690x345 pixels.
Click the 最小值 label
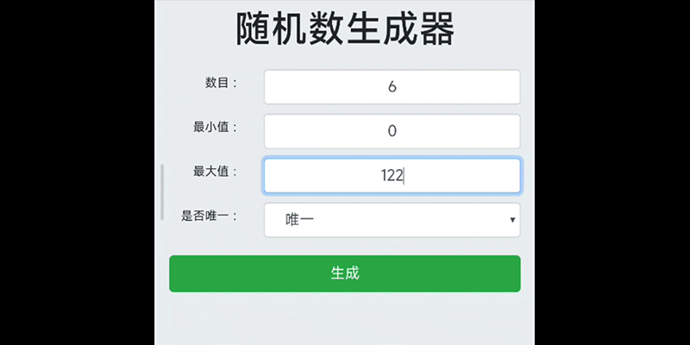click(x=215, y=128)
